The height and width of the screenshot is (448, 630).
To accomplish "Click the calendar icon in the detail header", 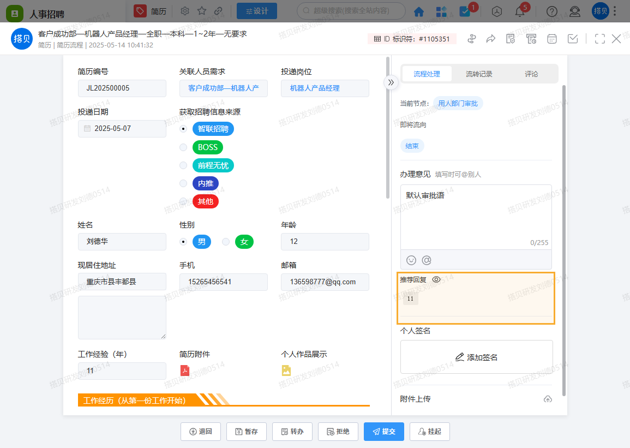I will [551, 39].
